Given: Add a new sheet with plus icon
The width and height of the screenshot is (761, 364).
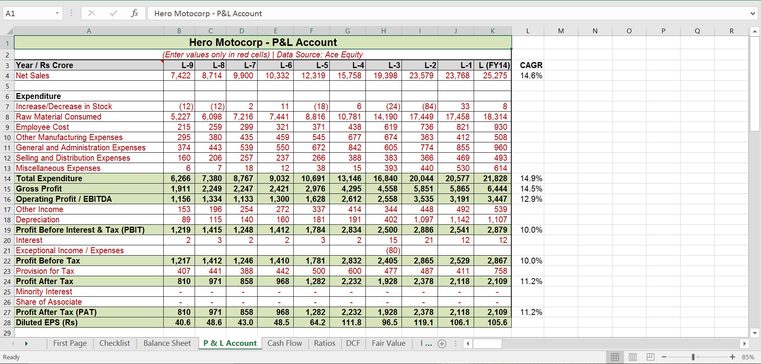Looking at the screenshot, I should click(x=442, y=344).
